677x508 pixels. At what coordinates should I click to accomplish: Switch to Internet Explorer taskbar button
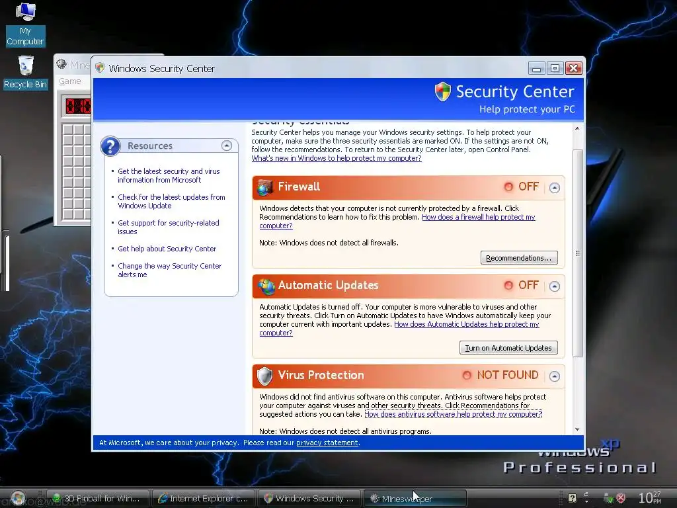point(204,499)
